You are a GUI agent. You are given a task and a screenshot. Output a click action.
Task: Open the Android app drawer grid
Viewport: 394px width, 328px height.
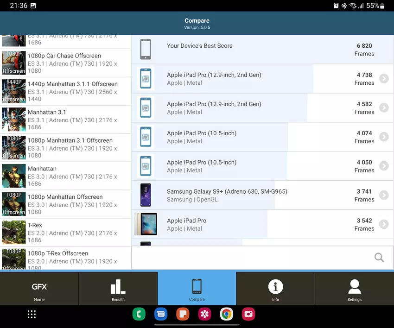pyautogui.click(x=32, y=314)
